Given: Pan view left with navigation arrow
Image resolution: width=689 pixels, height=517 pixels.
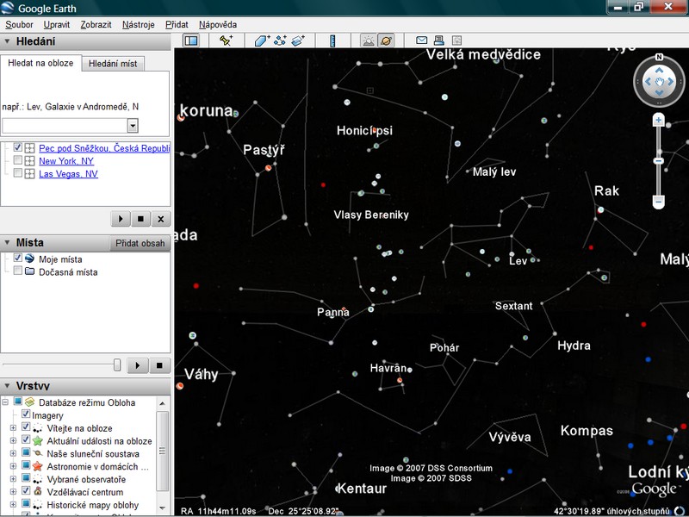Looking at the screenshot, I should tap(648, 81).
